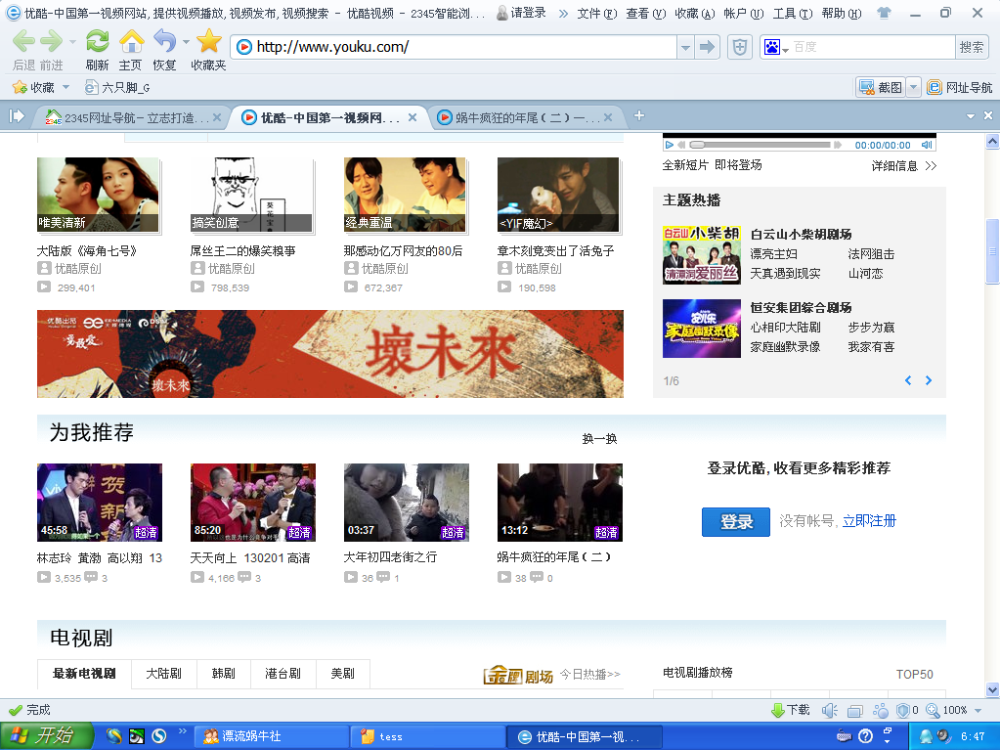The image size is (1000, 750).
Task: Open 网址导航 in the bookmarks bar
Action: pos(960,87)
